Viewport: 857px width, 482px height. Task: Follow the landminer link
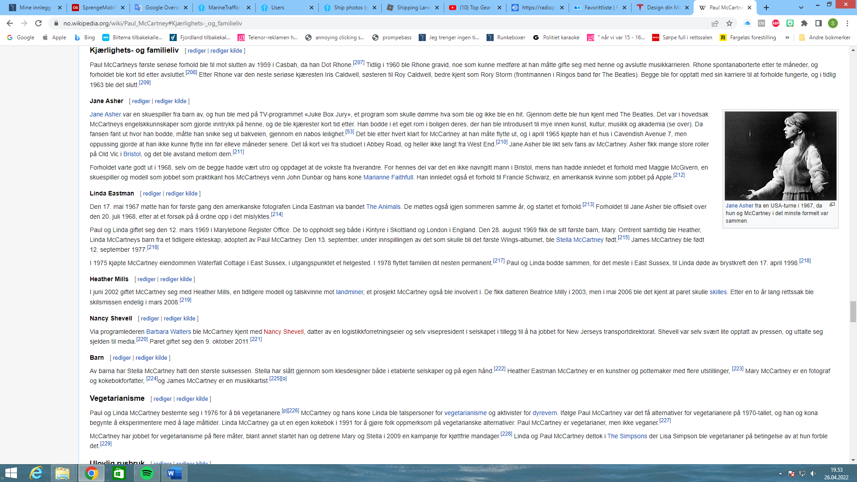tap(349, 292)
